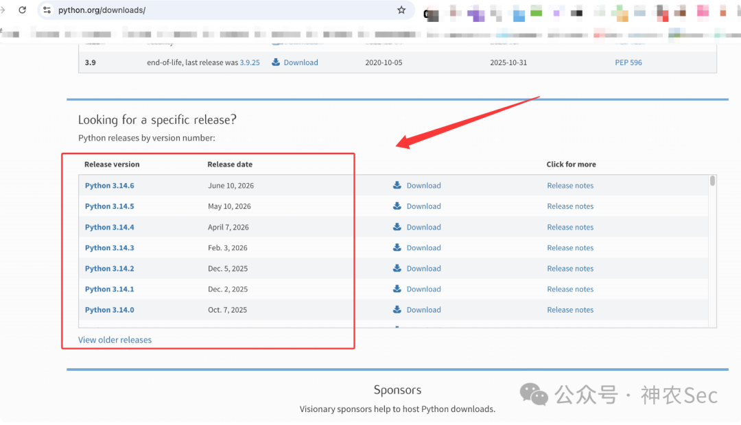Bookmark this page with the star icon

(401, 10)
